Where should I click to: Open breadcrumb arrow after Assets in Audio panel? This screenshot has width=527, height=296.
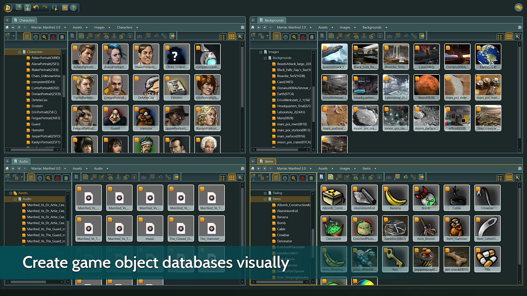pos(87,169)
